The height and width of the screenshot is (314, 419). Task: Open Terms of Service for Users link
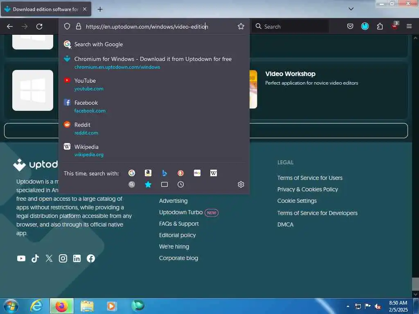point(310,178)
